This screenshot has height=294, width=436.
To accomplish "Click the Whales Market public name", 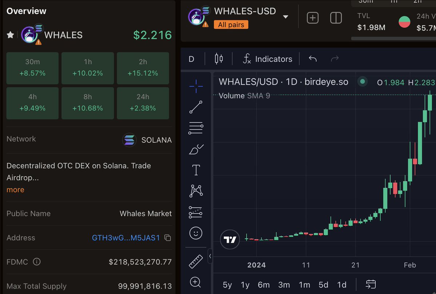I will 146,214.
